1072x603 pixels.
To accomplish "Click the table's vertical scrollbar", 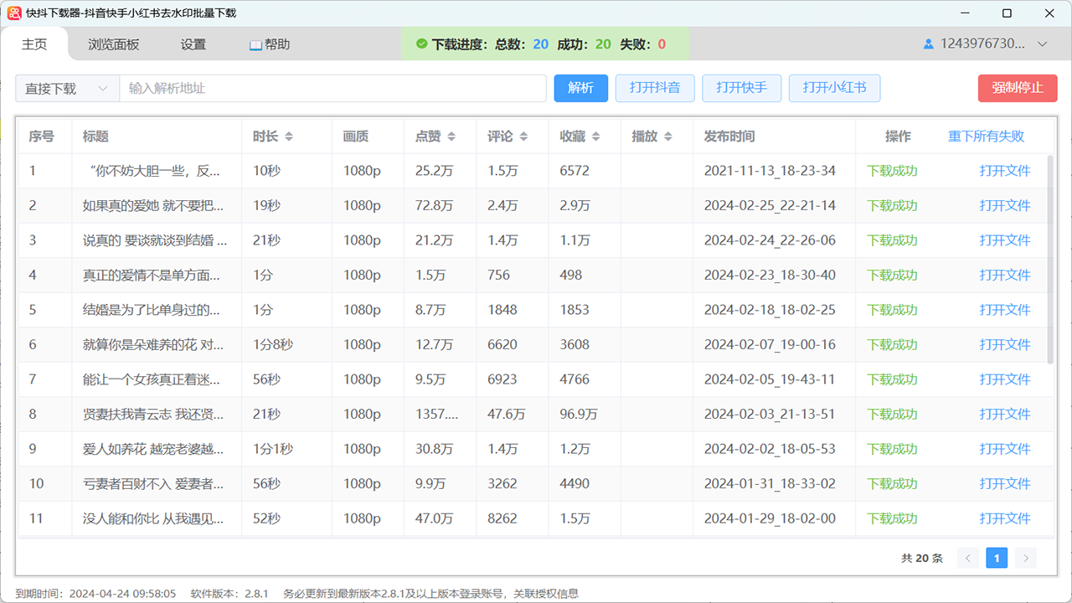I will [x=1050, y=260].
